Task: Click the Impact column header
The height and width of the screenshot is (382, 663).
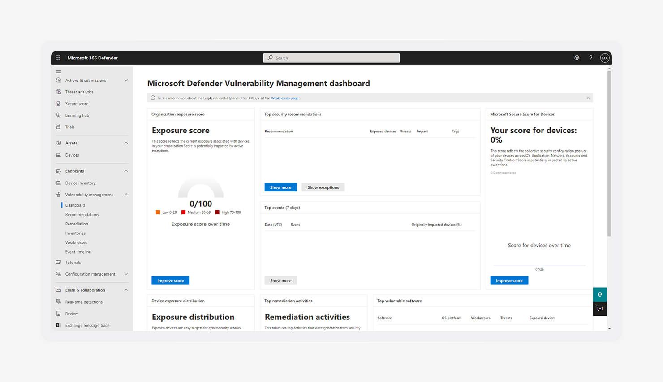Action: (422, 132)
